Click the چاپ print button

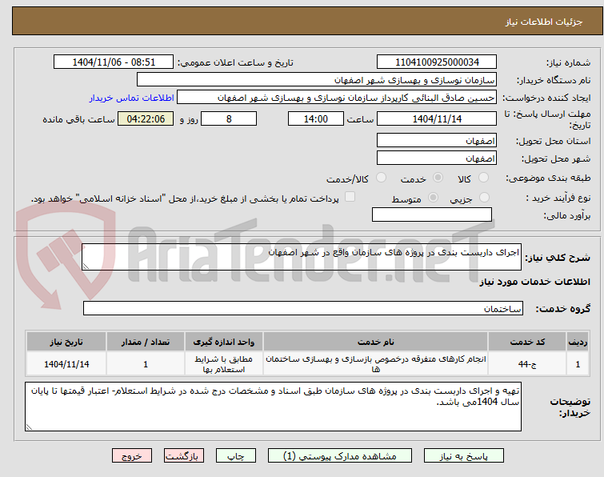pyautogui.click(x=236, y=456)
